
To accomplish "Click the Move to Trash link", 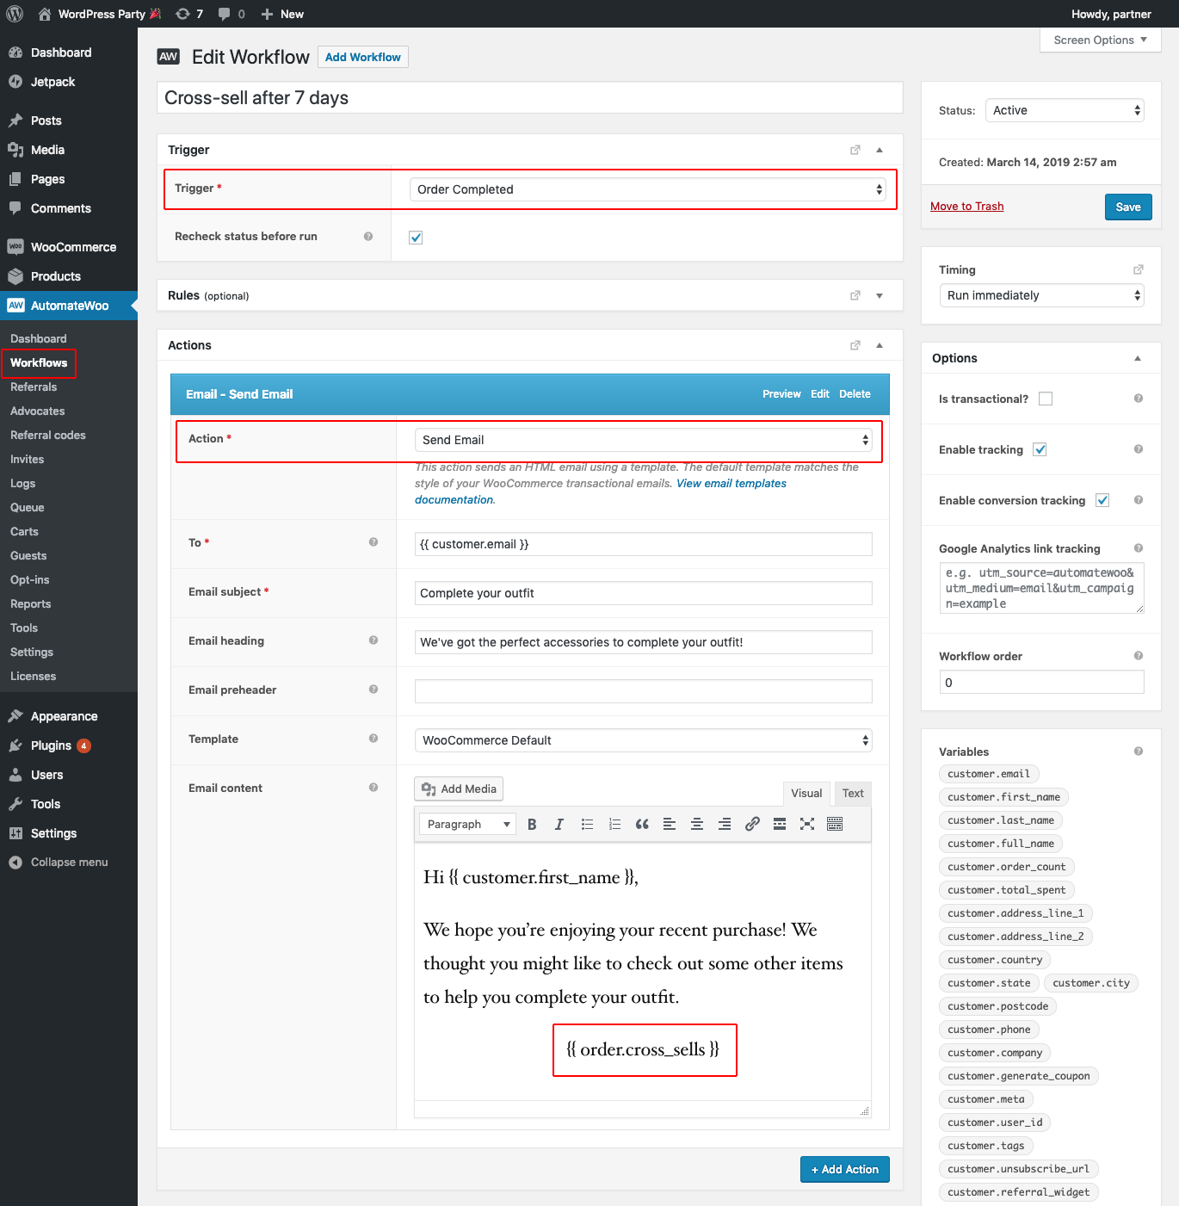I will click(x=967, y=207).
